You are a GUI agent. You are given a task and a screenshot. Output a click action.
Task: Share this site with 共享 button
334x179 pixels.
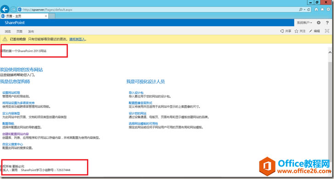pyautogui.click(x=286, y=31)
